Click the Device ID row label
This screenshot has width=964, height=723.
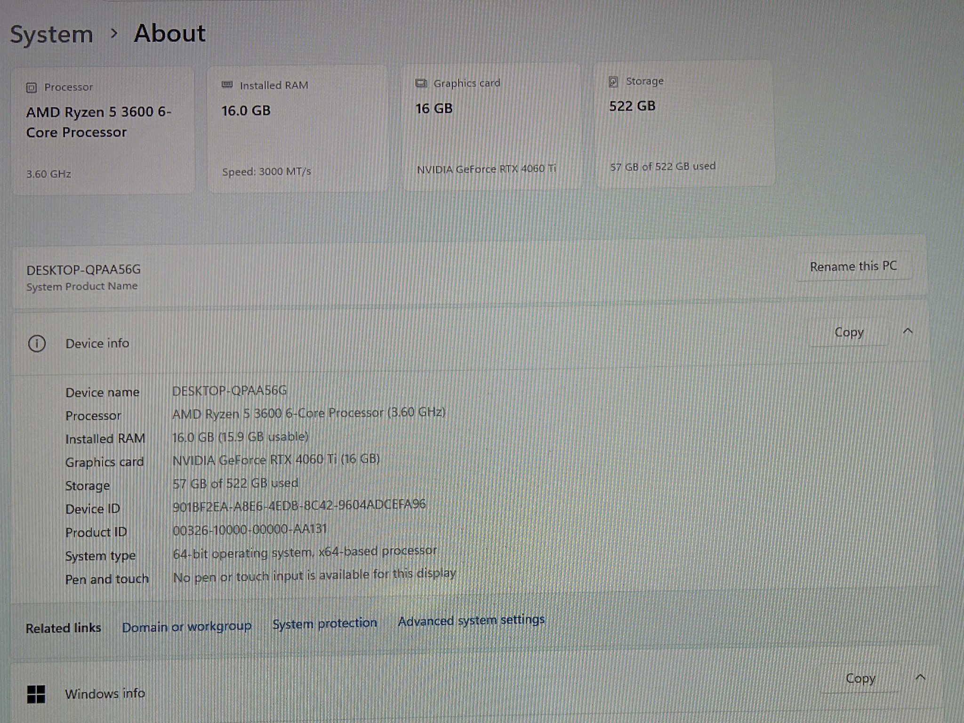click(x=93, y=509)
